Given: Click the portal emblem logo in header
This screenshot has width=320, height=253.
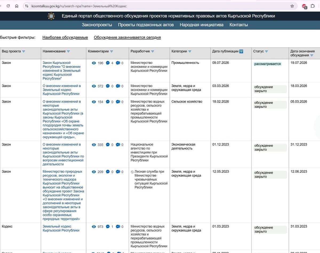Looking at the screenshot, I should click(x=51, y=16).
